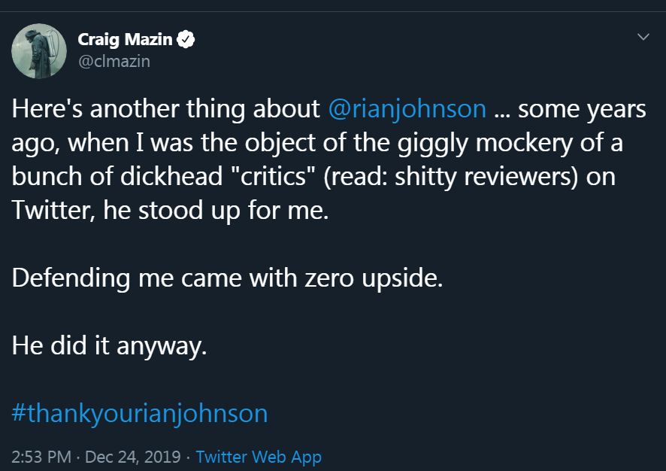Click the line "He did it anyway."
Screen dimensions: 666x471
[x=109, y=346]
